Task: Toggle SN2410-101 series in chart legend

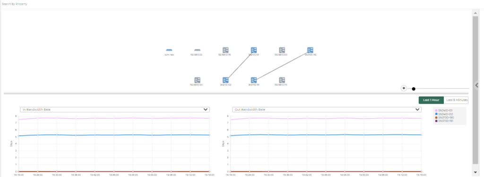Action: (444, 110)
